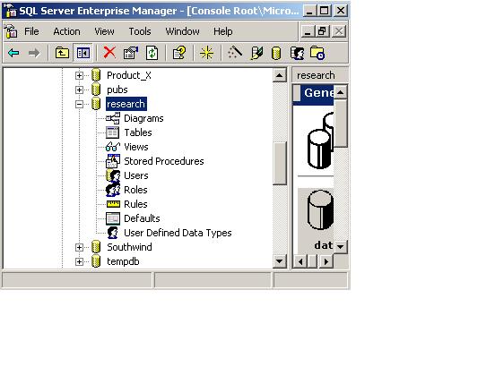This screenshot has height=384, width=495.
Task: Select the research database in tree
Action: click(126, 104)
